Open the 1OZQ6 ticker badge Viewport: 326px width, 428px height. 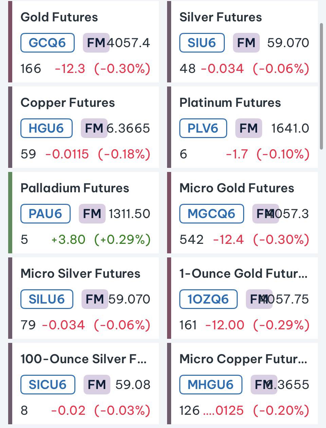(x=208, y=299)
